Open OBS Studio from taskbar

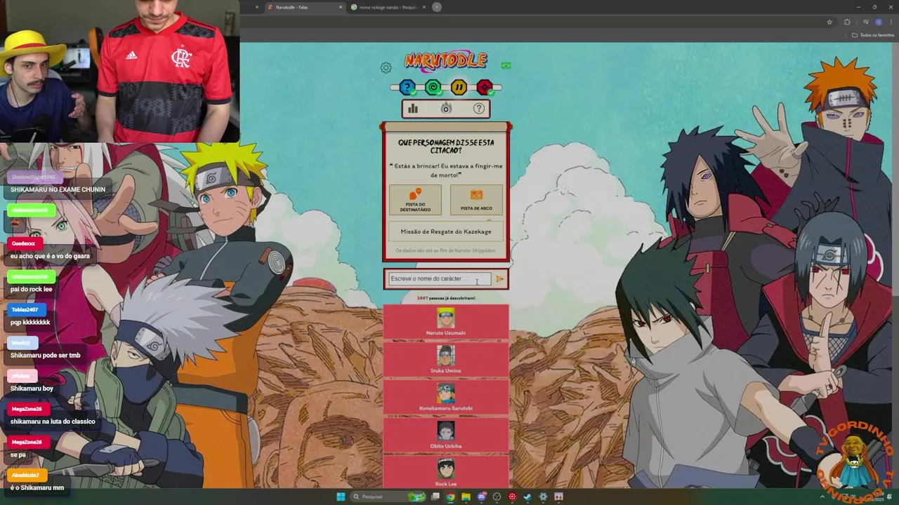[497, 497]
